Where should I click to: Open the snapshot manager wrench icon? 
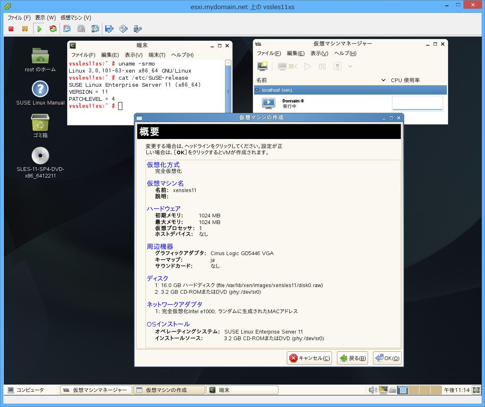(95, 29)
